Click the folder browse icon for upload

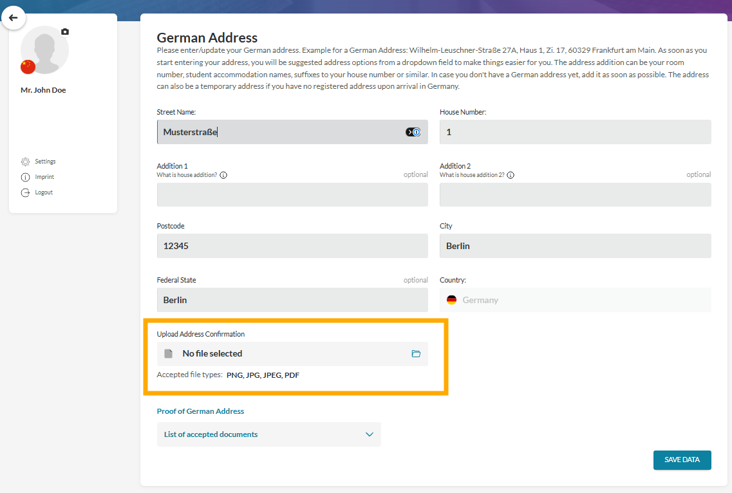(416, 354)
